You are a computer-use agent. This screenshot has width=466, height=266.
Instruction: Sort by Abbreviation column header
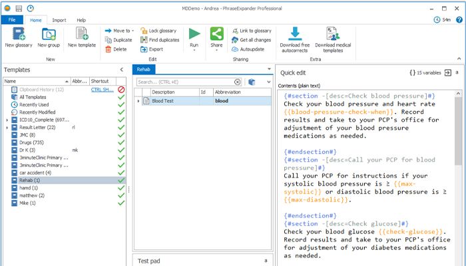point(242,92)
